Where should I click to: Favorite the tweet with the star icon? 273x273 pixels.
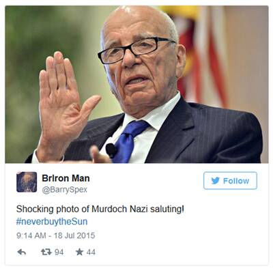[79, 252]
